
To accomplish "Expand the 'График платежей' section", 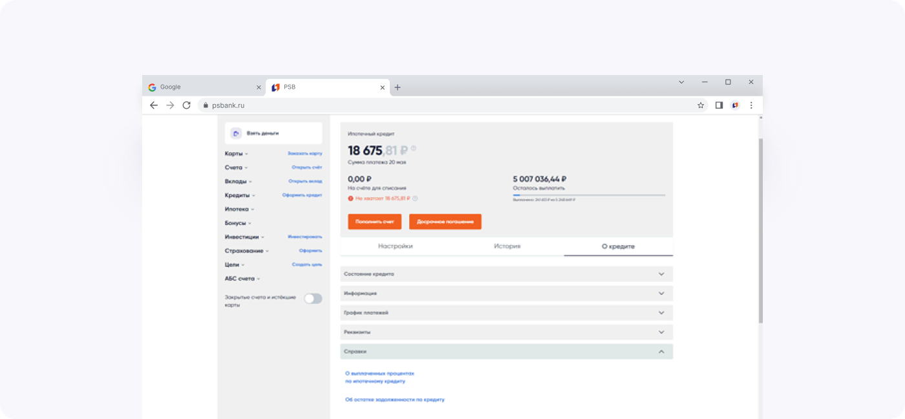I will point(506,313).
